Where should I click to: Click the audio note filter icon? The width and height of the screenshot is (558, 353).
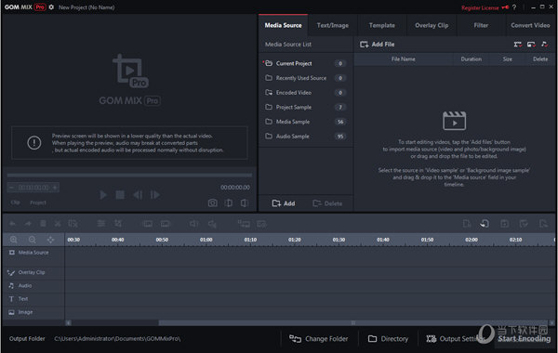pyautogui.click(x=544, y=44)
